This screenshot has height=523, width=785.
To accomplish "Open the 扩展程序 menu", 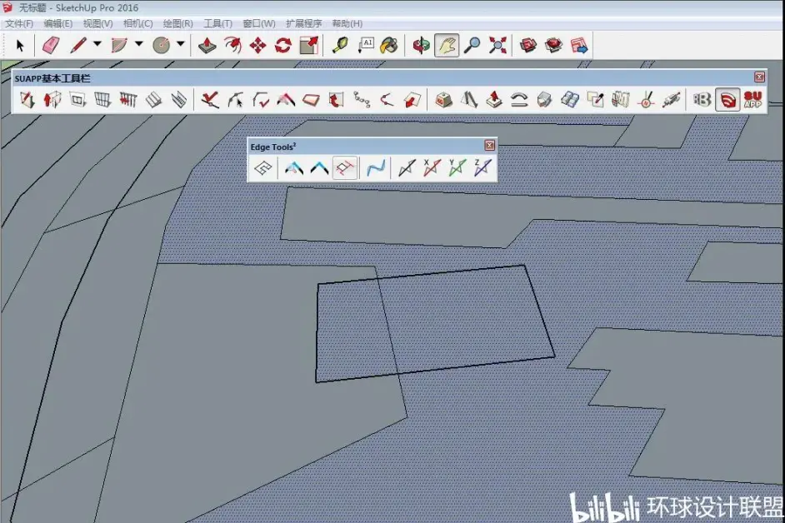I will pos(304,23).
